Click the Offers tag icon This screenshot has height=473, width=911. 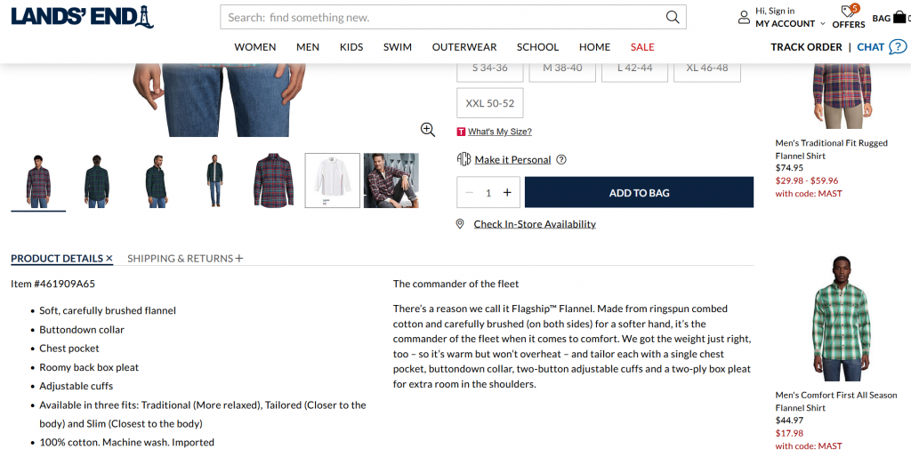(x=848, y=12)
